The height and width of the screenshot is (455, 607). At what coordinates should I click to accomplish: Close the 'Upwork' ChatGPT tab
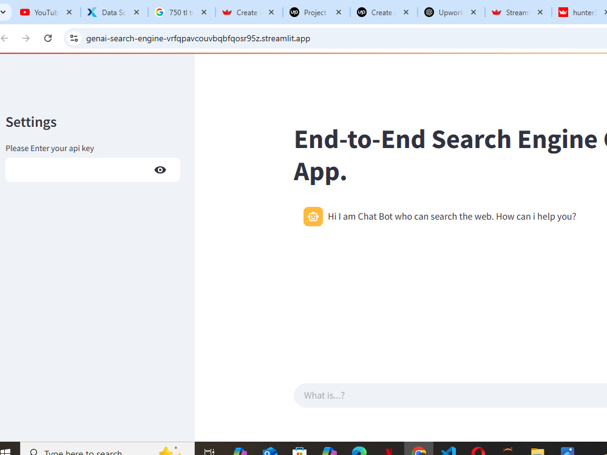click(x=473, y=12)
